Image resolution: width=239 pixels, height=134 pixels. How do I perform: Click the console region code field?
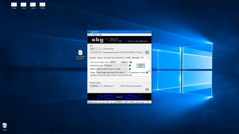coord(114,62)
